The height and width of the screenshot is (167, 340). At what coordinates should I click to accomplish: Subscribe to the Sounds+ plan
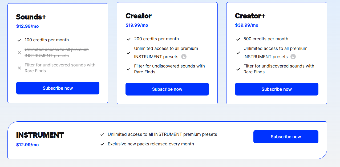58,88
